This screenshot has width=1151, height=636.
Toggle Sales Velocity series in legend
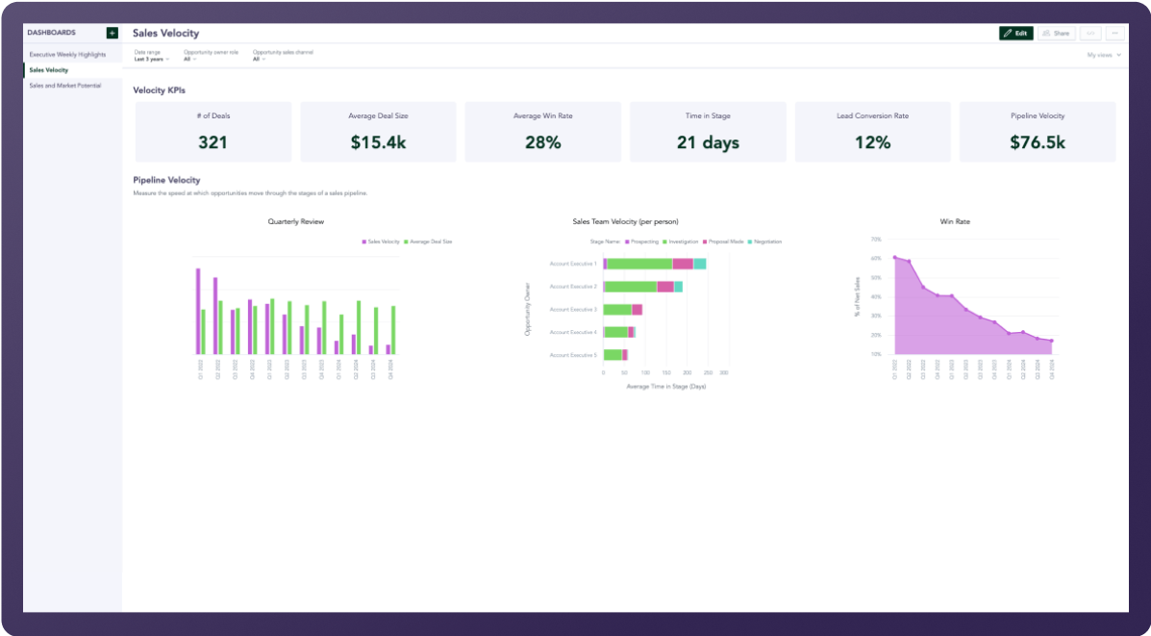click(x=381, y=242)
